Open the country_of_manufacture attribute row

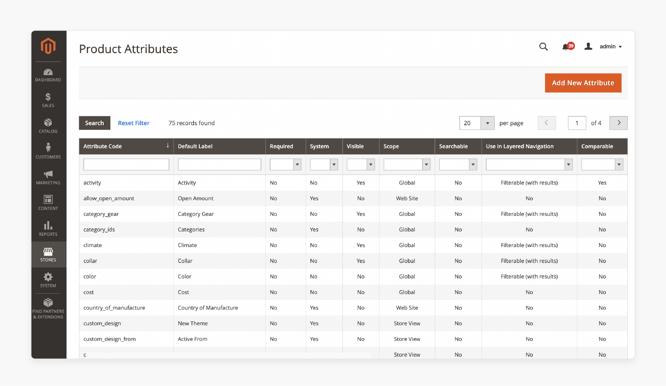point(353,308)
